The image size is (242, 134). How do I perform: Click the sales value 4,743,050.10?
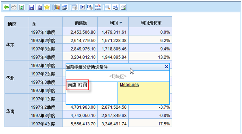[x=83, y=115]
